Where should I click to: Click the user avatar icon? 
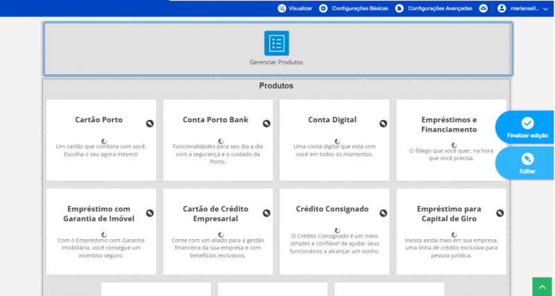click(x=502, y=8)
